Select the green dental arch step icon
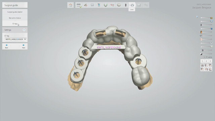Screen dimensions: 215x121 coord(105,5)
